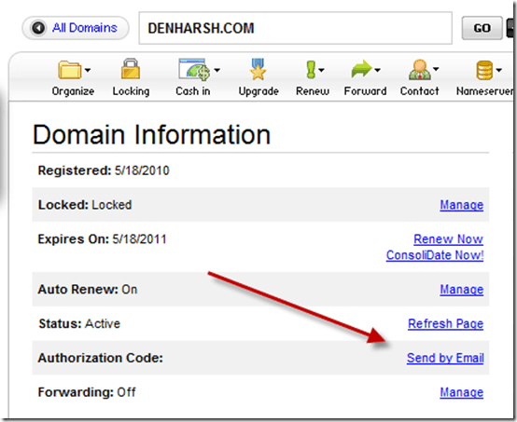
Task: Click the Upgrade toolbar label
Action: click(x=258, y=91)
